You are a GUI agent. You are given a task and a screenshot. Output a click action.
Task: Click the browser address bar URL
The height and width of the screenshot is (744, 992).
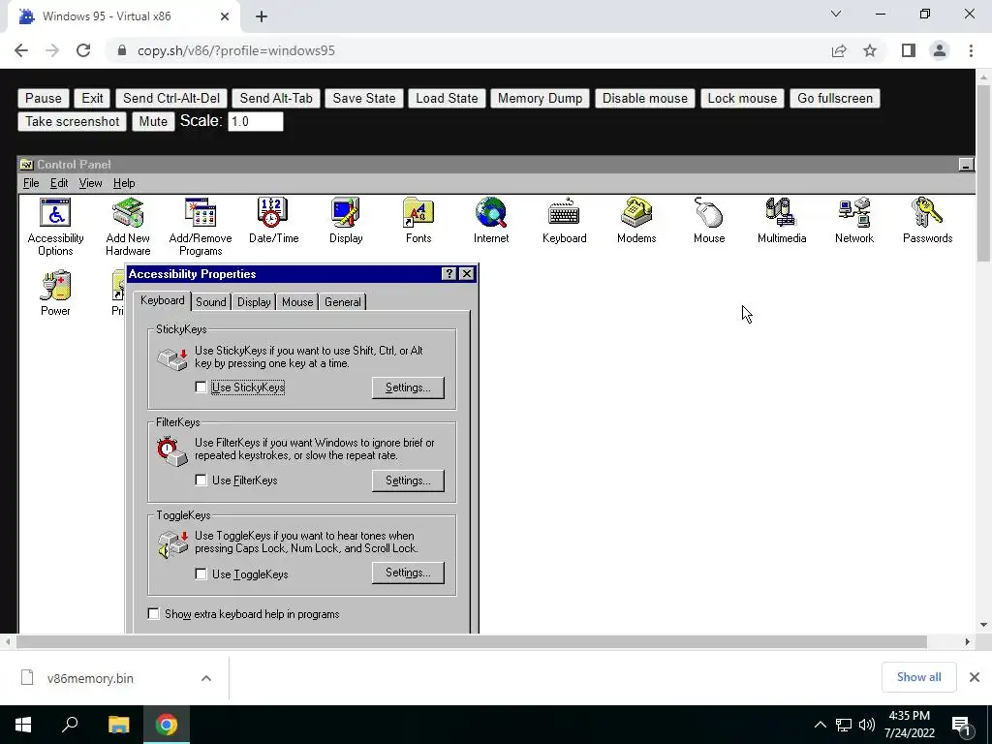pos(236,50)
